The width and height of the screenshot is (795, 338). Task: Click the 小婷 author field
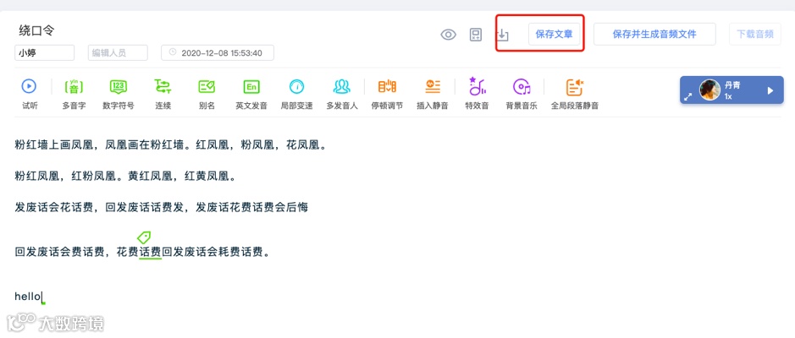click(45, 52)
